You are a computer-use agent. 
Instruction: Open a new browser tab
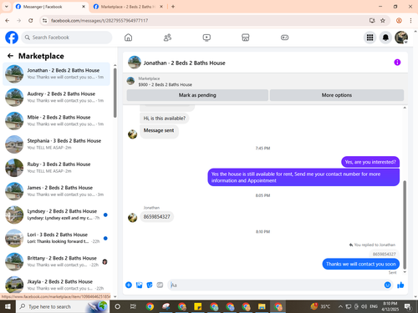[x=173, y=7]
